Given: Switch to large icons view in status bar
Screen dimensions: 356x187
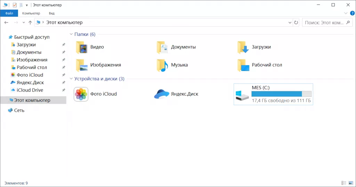Looking at the screenshot, I should click(350, 183).
